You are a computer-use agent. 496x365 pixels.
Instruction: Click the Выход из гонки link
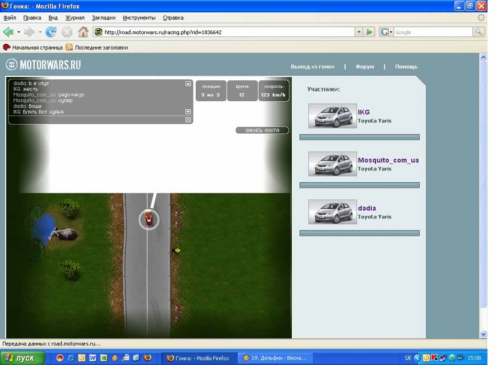(313, 67)
